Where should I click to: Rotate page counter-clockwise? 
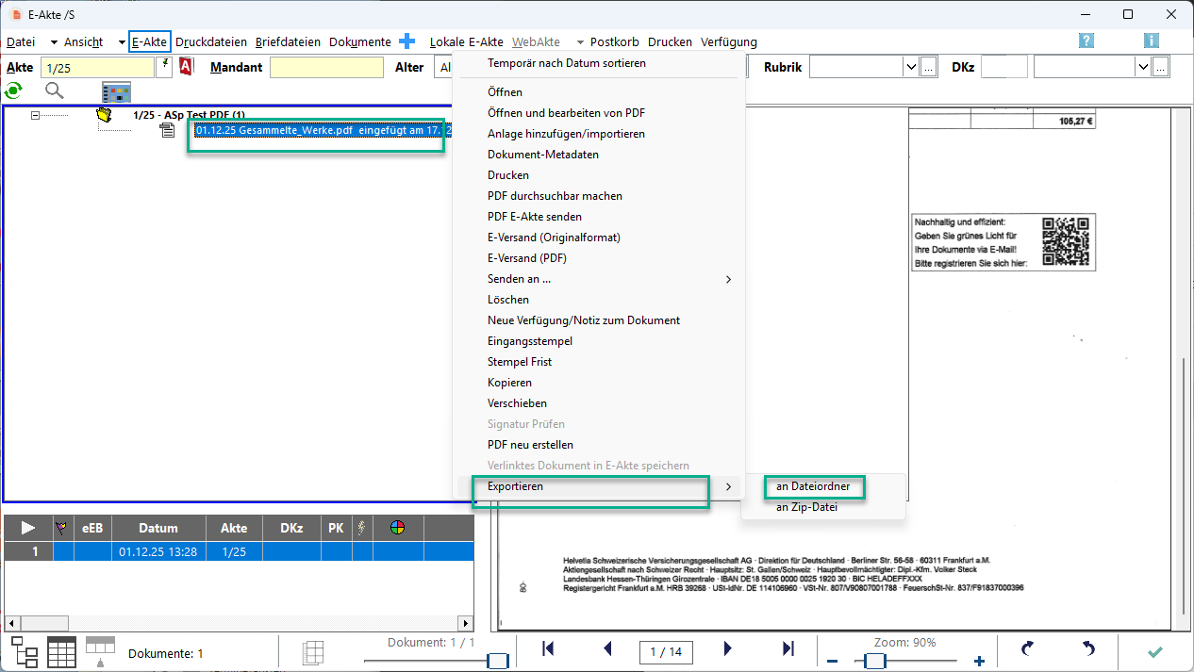1087,649
